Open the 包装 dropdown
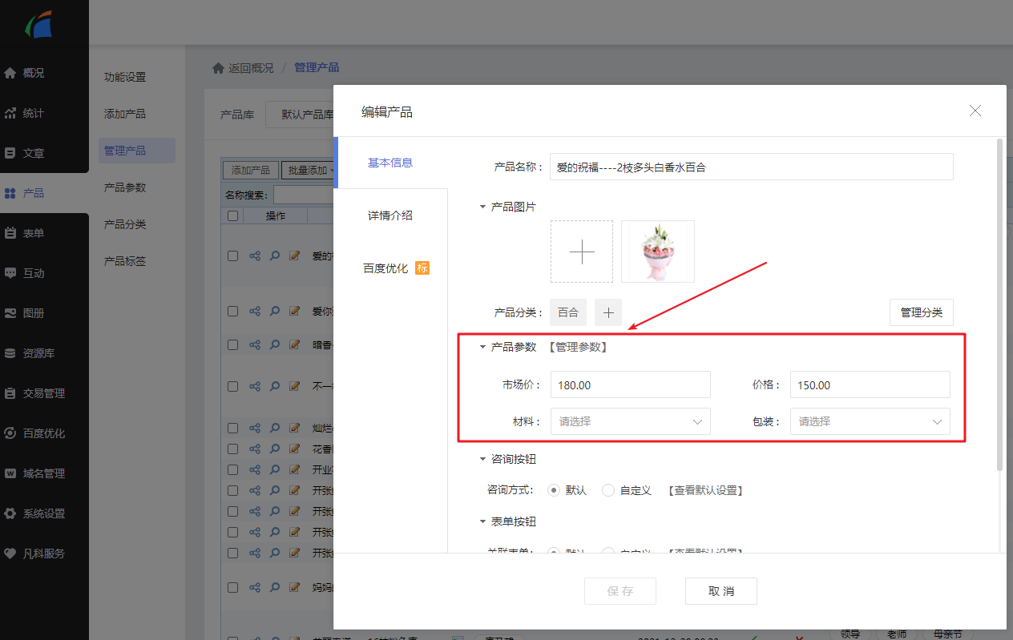Viewport: 1013px width, 640px height. click(870, 421)
